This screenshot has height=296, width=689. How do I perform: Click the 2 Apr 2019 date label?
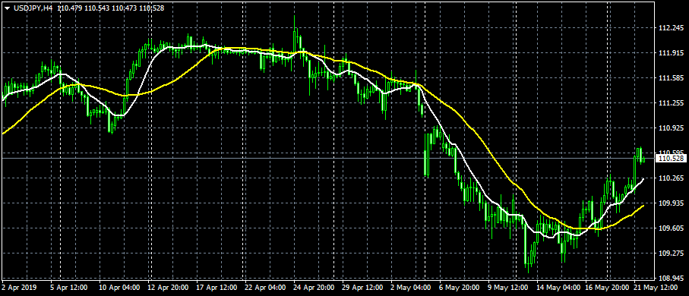tap(19, 288)
